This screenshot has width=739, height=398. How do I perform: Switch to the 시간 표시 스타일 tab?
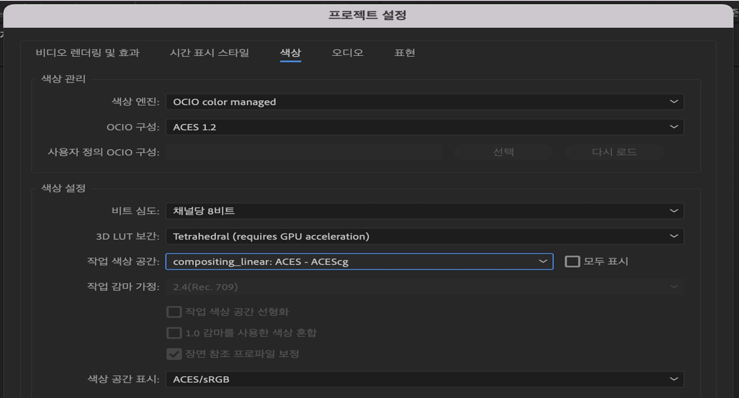point(209,53)
